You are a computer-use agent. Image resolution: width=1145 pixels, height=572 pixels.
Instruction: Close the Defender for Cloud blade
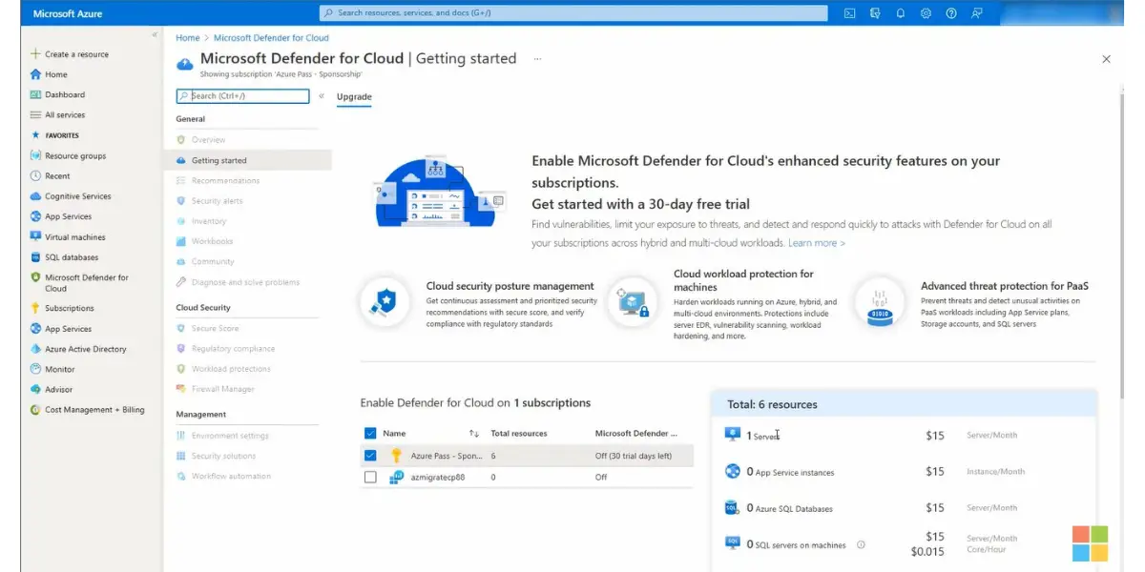1106,59
